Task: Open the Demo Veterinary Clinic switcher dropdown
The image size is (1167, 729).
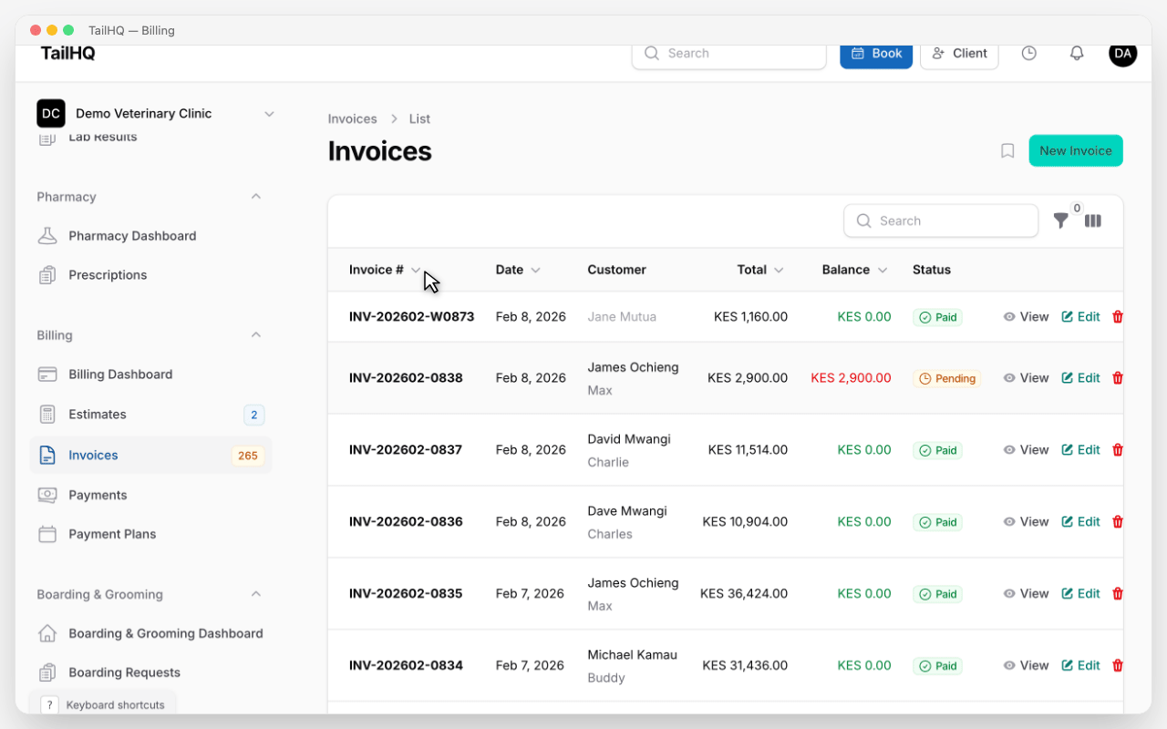Action: tap(269, 114)
